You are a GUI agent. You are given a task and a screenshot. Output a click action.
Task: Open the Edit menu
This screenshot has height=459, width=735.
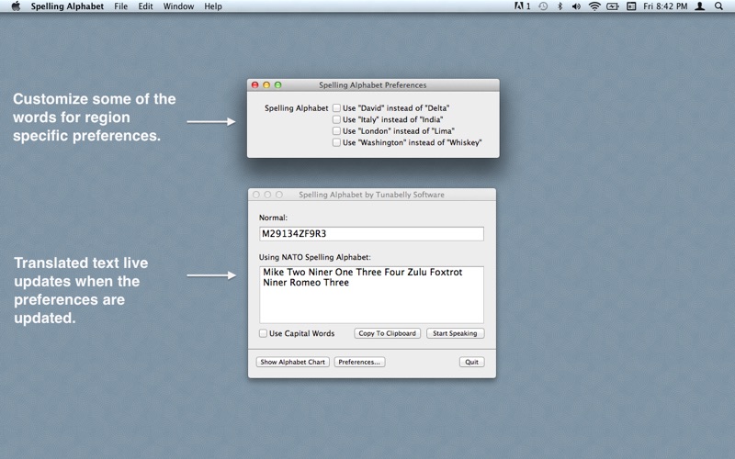[145, 6]
